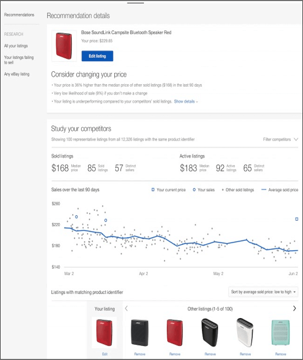The height and width of the screenshot is (360, 303).
Task: Go to previous other listings page
Action: pyautogui.click(x=126, y=308)
